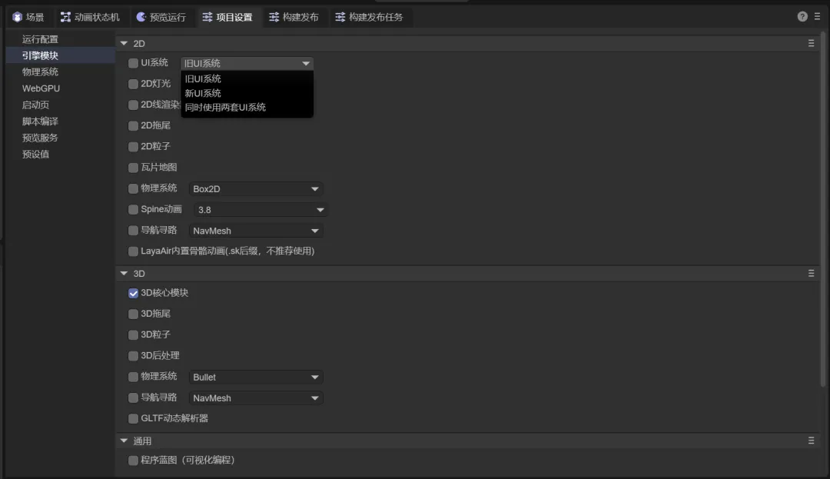Enable the 2D线渲染 checkbox

pos(134,105)
